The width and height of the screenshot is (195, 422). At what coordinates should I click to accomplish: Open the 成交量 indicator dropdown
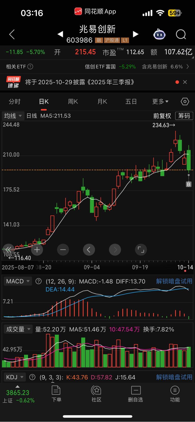pos(18,329)
